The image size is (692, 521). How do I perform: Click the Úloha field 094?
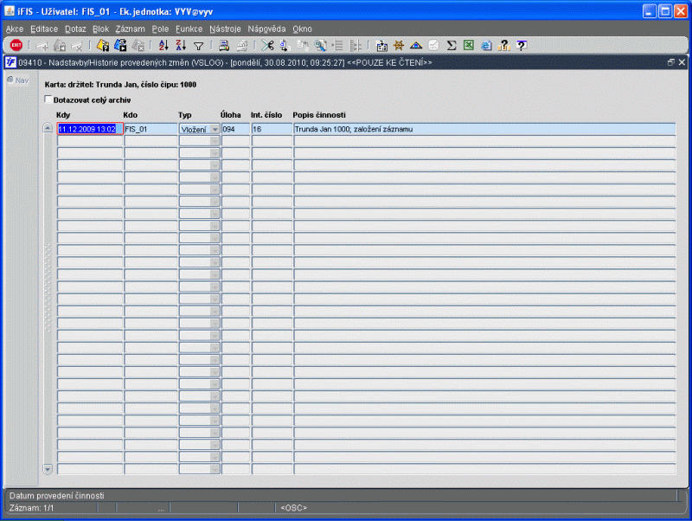click(x=235, y=129)
